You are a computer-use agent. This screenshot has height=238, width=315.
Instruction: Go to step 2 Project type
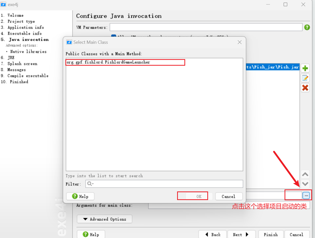click(18, 21)
